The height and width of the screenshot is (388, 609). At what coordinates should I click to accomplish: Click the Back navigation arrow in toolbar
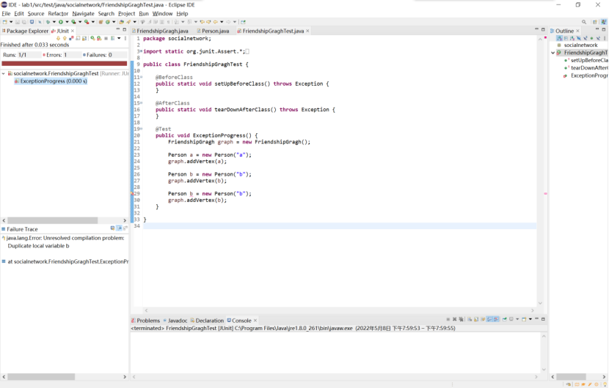(216, 22)
